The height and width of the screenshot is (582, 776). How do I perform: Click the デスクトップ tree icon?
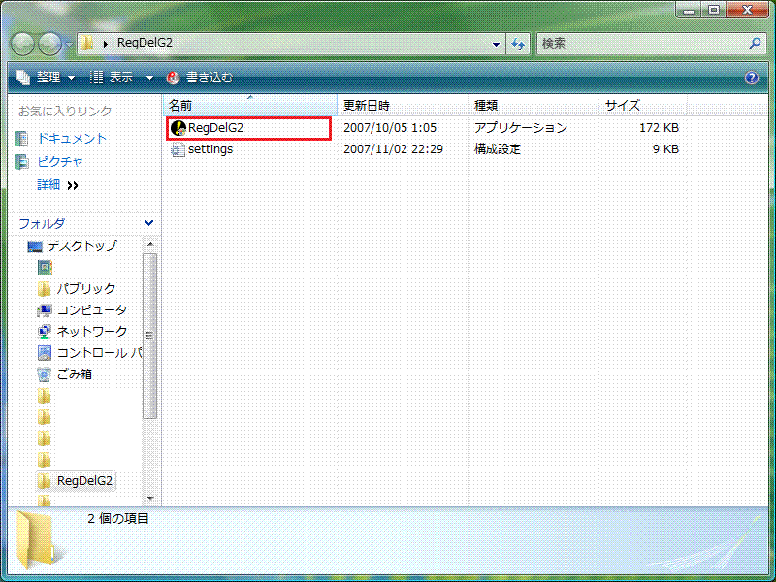(35, 246)
